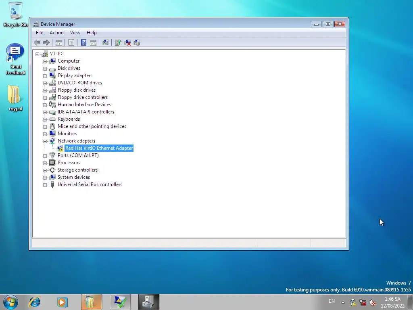This screenshot has height=310, width=413.
Task: Click the Forward arrow toolbar icon
Action: point(46,42)
